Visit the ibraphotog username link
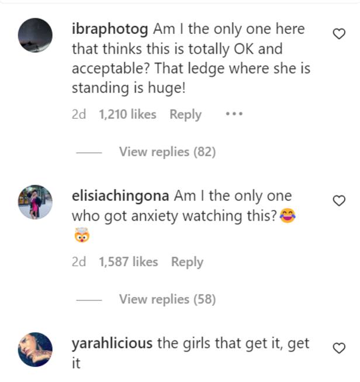The height and width of the screenshot is (382, 360). 110,29
